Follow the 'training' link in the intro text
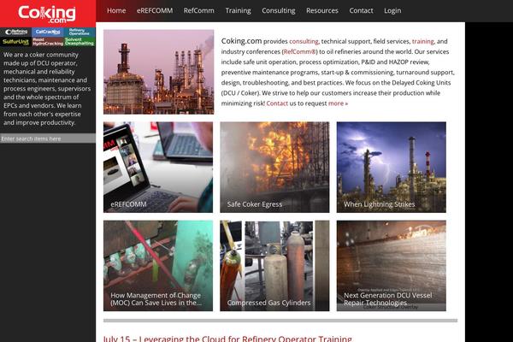This screenshot has width=513, height=342. click(422, 42)
